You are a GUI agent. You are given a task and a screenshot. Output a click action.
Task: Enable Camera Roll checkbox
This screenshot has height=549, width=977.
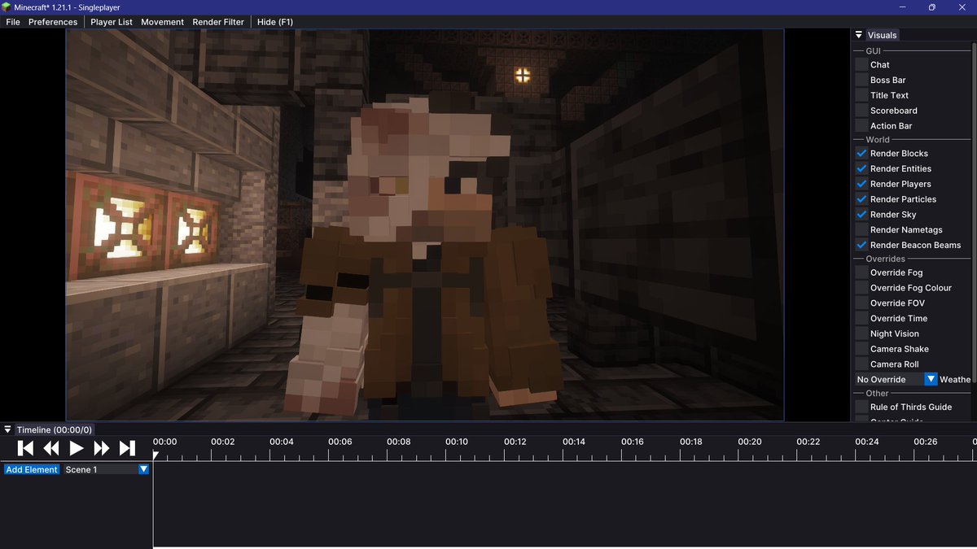pyautogui.click(x=861, y=364)
